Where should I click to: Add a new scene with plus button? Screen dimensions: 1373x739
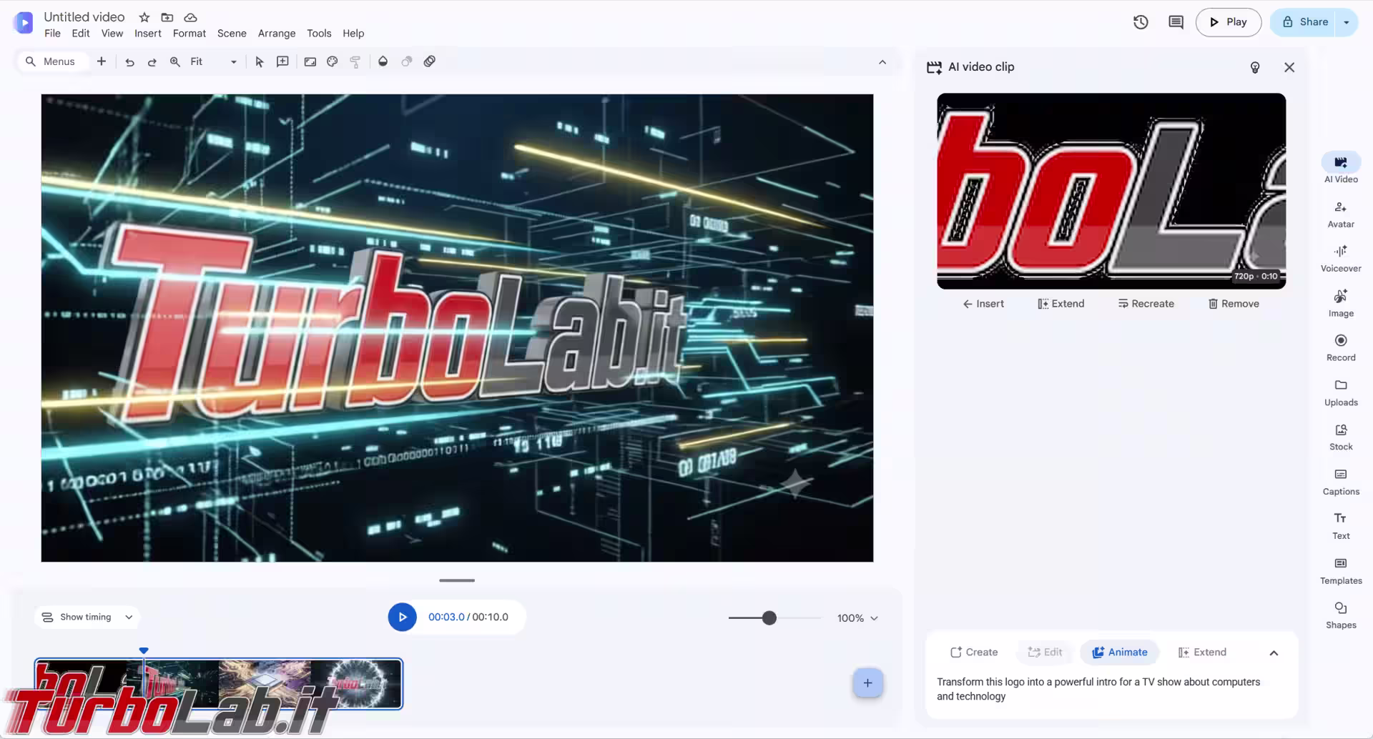point(867,683)
